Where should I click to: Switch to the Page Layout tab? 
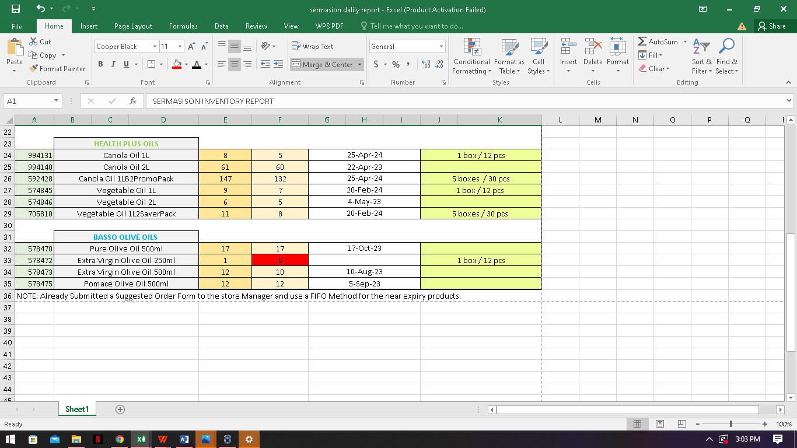tap(133, 26)
